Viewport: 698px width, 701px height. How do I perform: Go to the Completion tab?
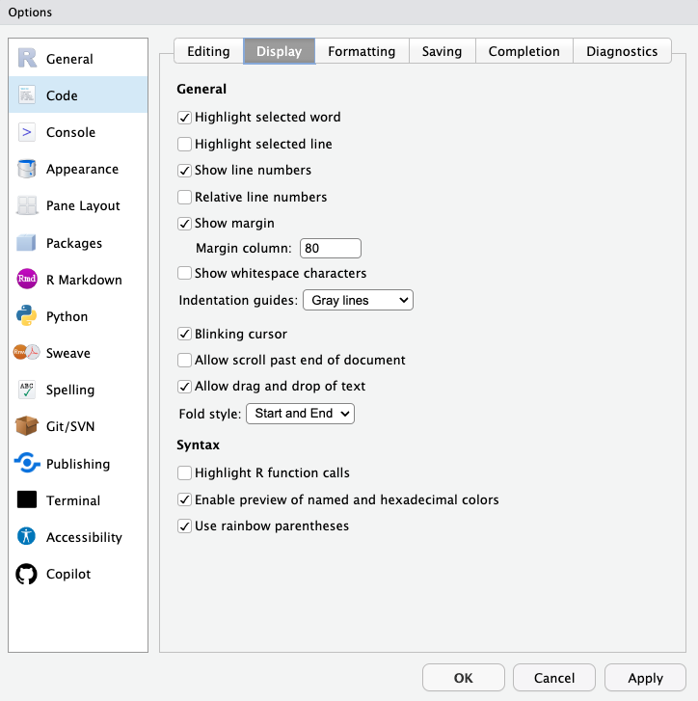pyautogui.click(x=523, y=52)
